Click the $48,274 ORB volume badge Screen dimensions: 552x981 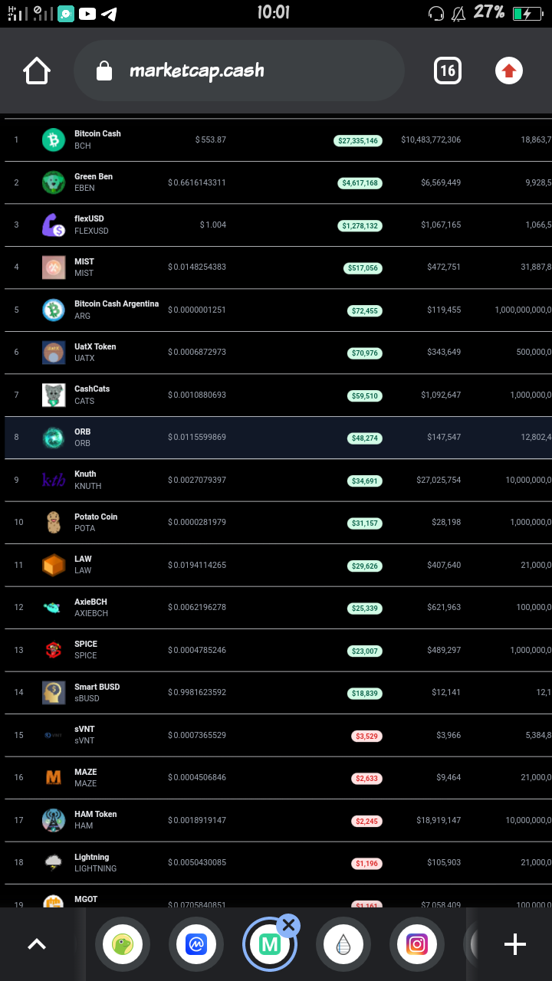pyautogui.click(x=364, y=438)
